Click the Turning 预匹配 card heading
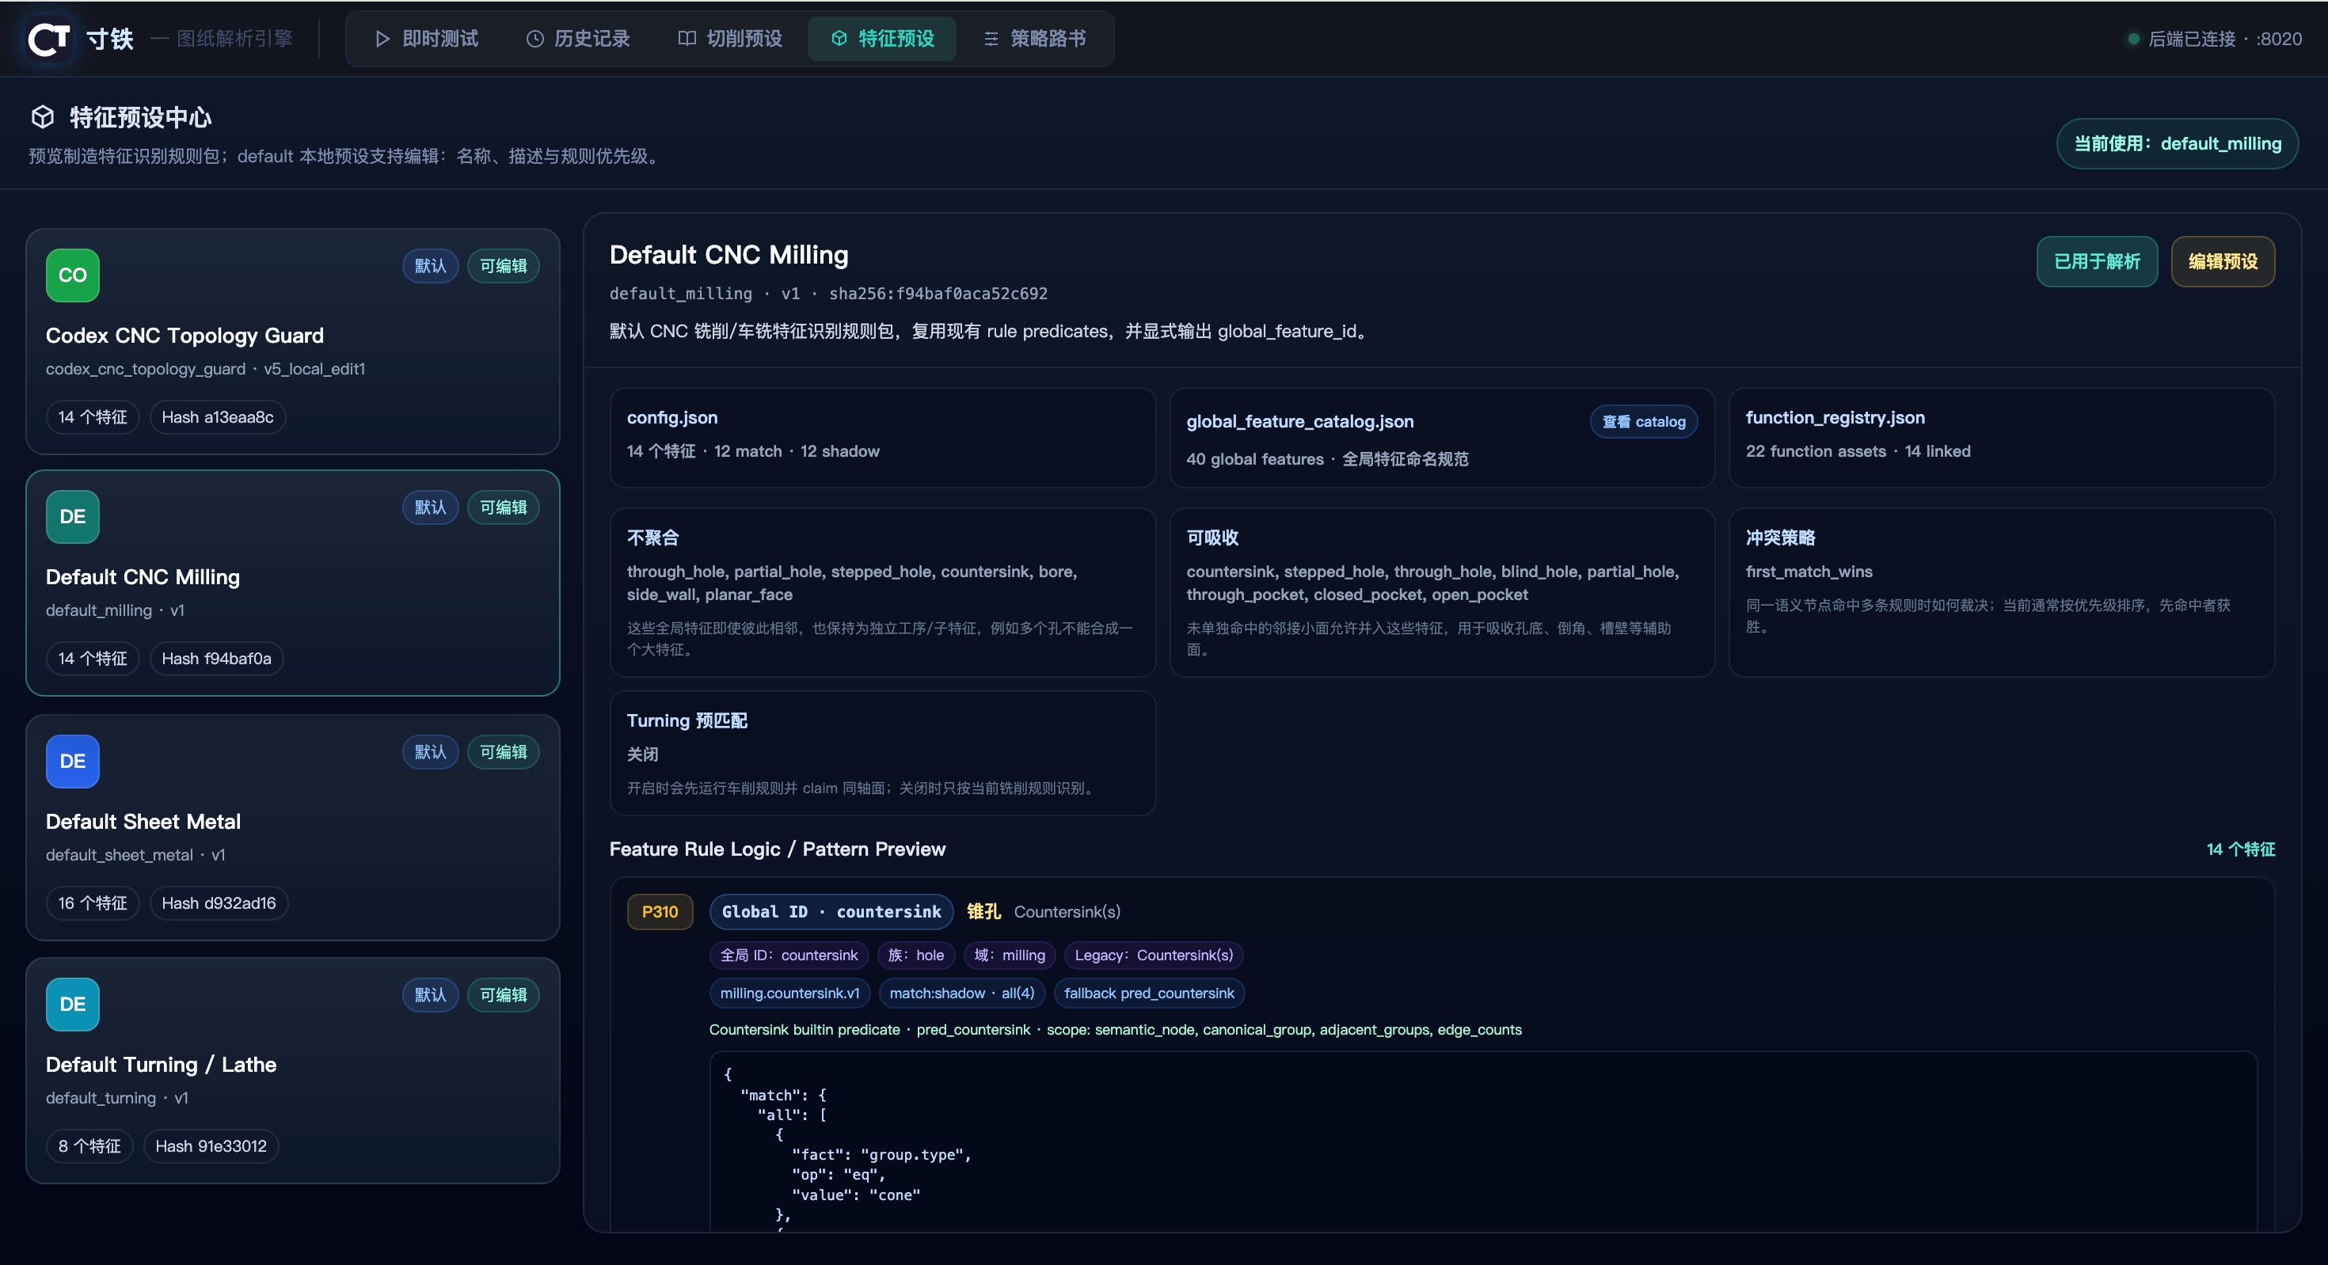 pos(687,721)
